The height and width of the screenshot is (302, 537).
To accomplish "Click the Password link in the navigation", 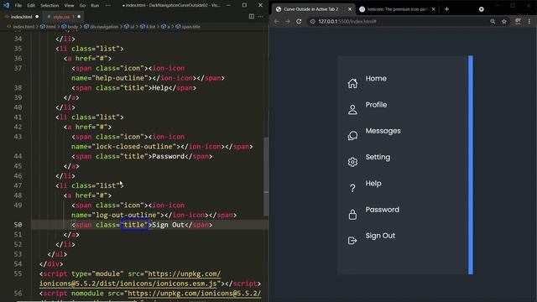I will coord(383,210).
